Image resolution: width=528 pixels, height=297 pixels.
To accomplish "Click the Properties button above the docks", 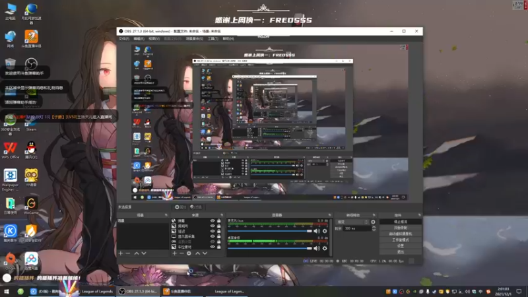I will 180,207.
